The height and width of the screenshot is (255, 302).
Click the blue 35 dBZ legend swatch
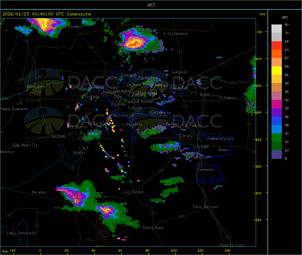[x=276, y=121]
